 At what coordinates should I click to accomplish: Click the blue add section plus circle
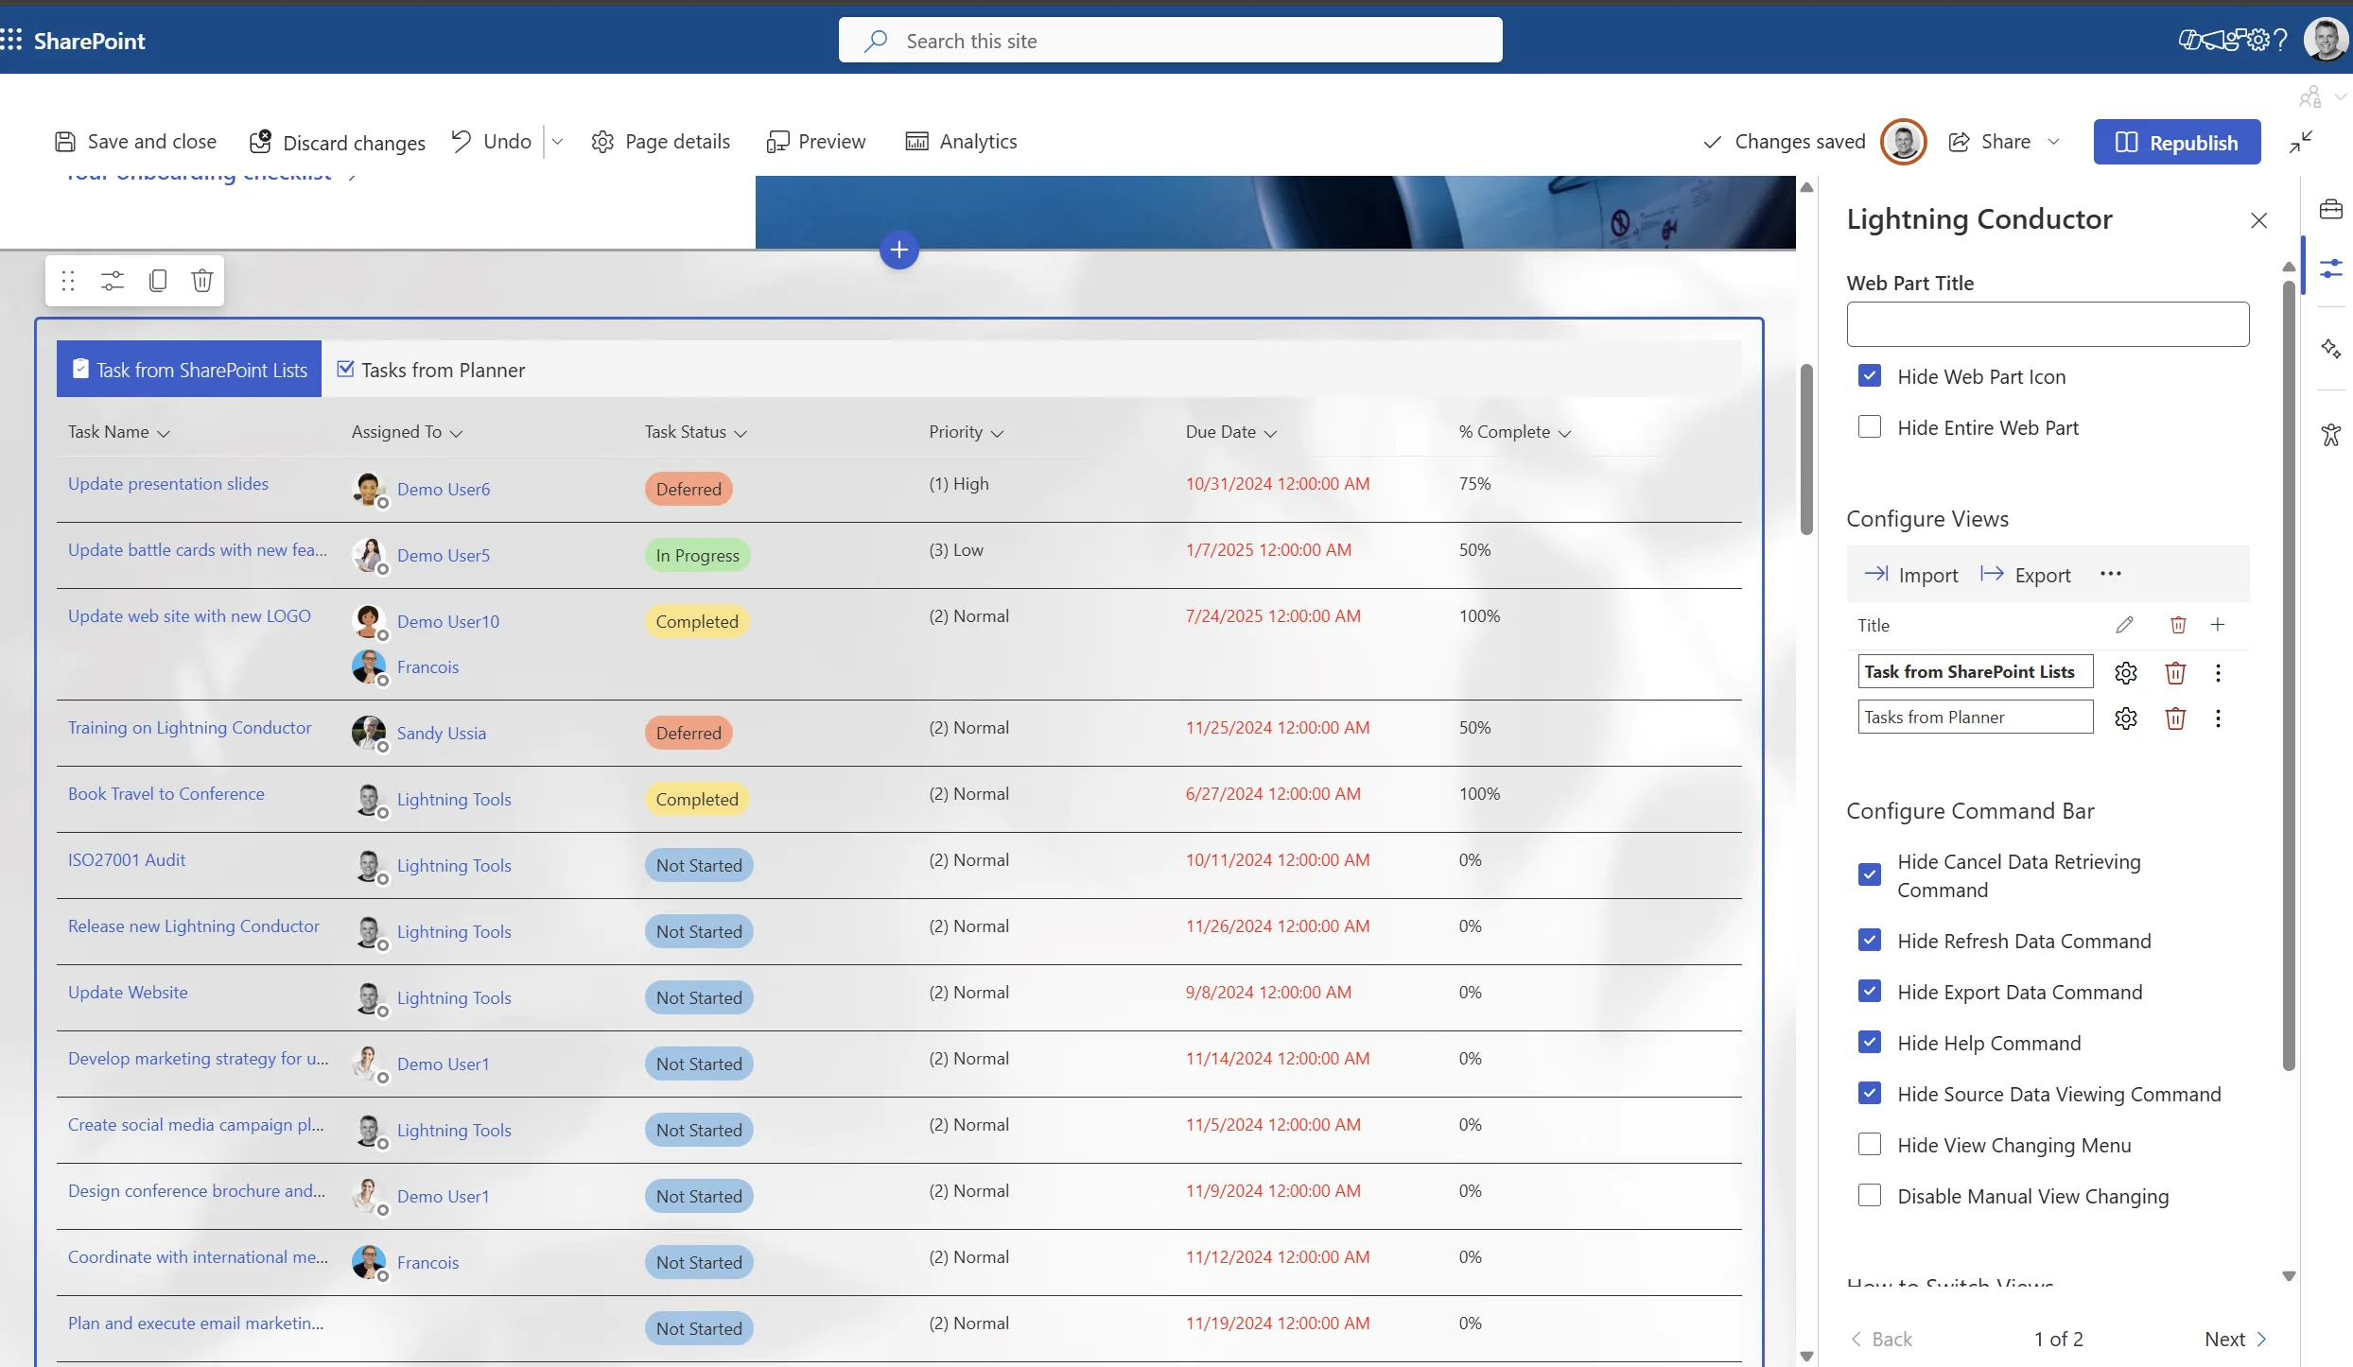tap(898, 251)
